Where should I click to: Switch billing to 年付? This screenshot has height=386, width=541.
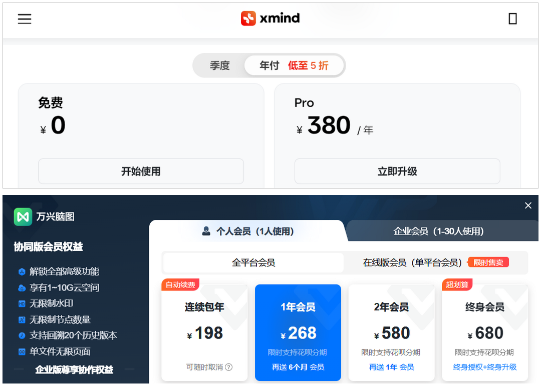(x=294, y=65)
